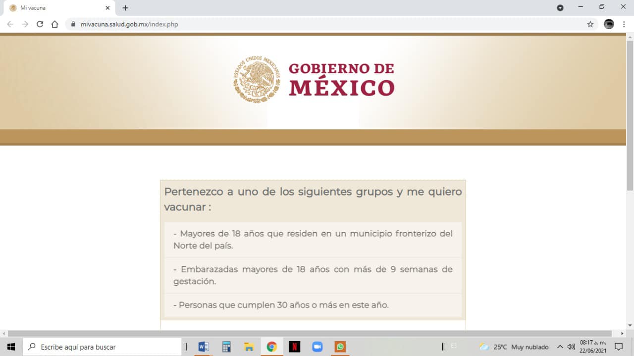Reload the Mi vacuna page

[x=40, y=24]
